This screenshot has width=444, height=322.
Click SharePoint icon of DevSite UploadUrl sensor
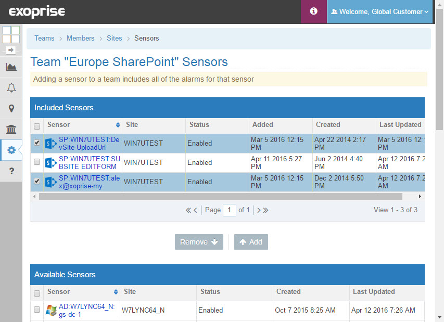[x=51, y=144]
